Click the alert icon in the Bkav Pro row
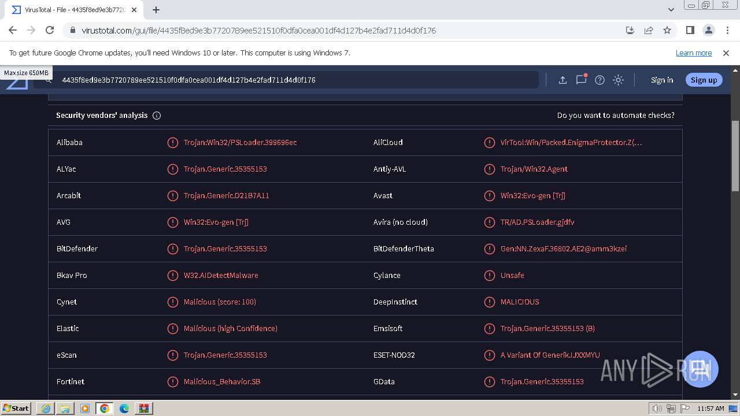 (x=172, y=275)
